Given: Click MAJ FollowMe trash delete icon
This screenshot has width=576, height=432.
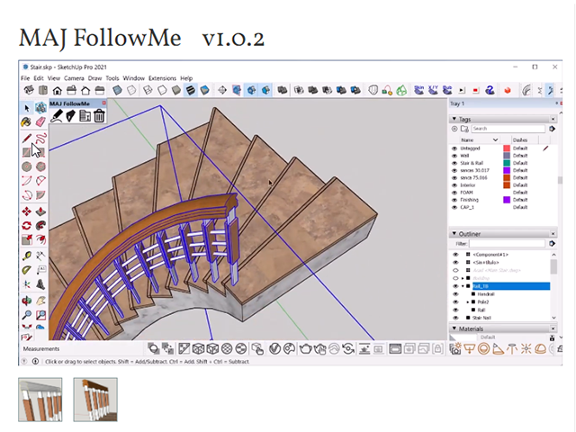Looking at the screenshot, I should pyautogui.click(x=99, y=116).
